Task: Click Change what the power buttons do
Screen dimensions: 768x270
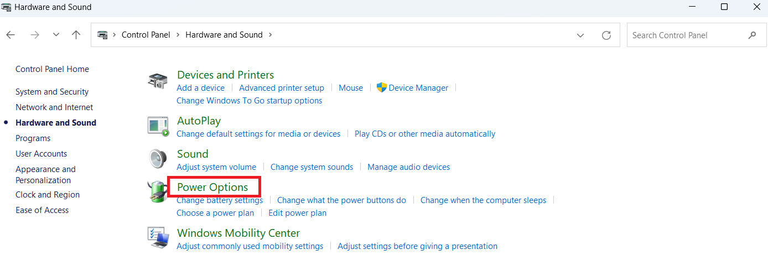Action: click(x=341, y=200)
